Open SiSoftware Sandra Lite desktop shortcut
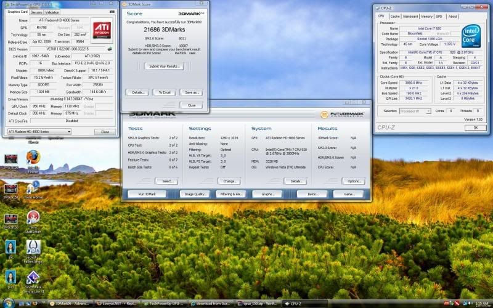 click(x=33, y=282)
